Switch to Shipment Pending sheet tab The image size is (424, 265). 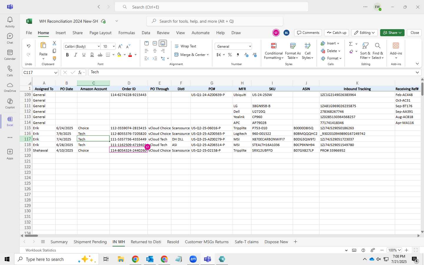coord(90,242)
